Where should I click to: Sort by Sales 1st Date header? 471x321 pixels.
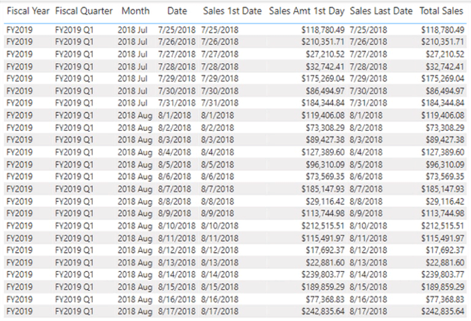(x=232, y=11)
